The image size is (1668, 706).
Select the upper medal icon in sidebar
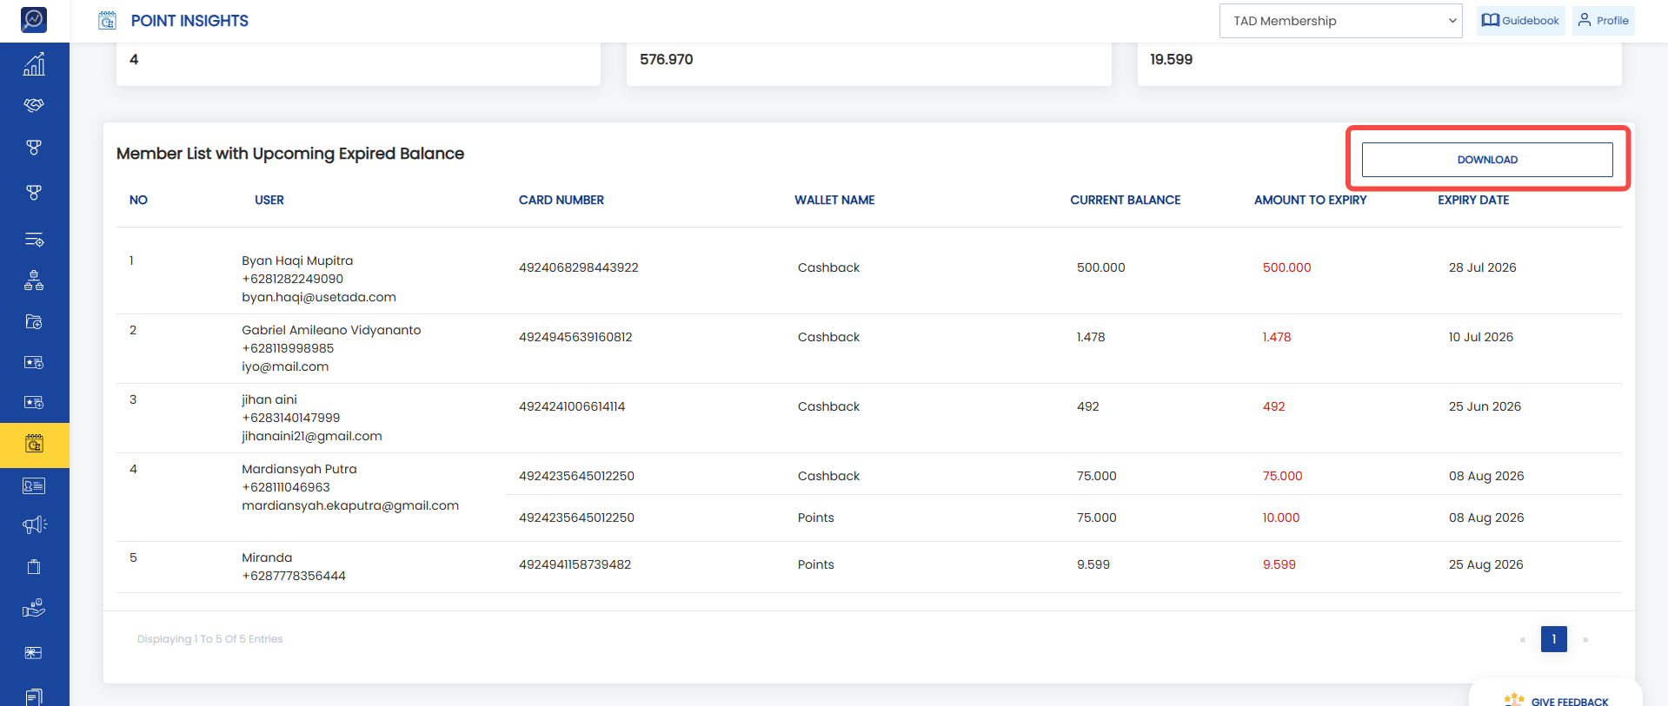(x=34, y=148)
